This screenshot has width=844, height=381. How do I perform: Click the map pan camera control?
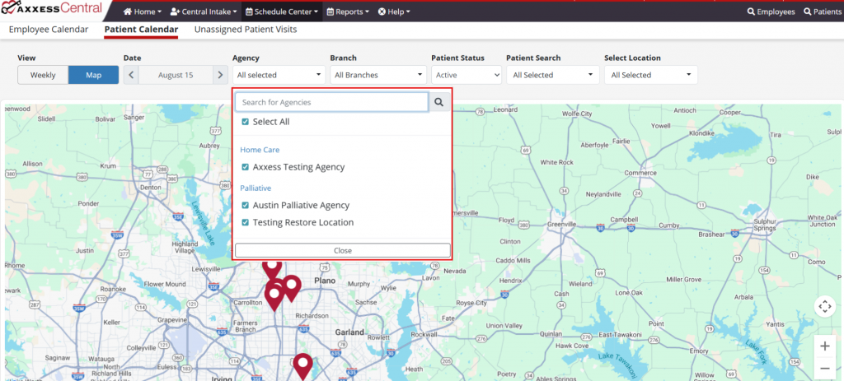tap(824, 307)
